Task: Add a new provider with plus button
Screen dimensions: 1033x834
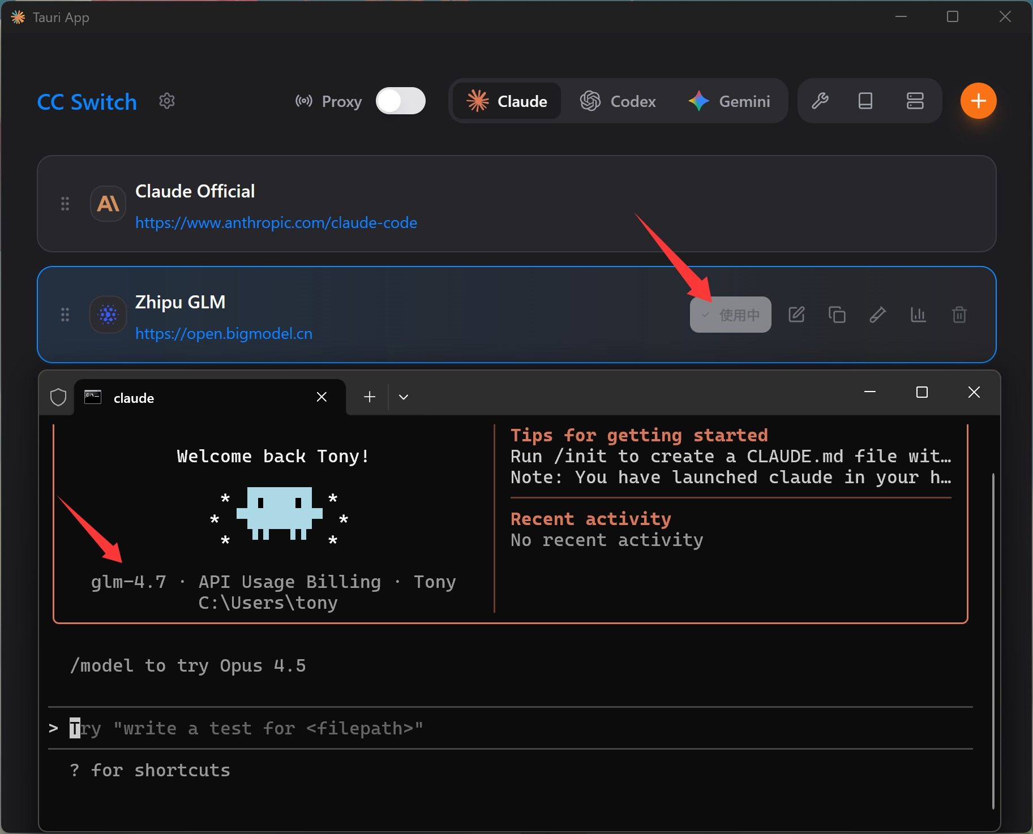Action: [x=978, y=101]
